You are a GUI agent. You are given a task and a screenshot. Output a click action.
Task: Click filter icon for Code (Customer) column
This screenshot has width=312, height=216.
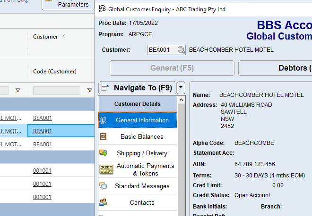click(90, 90)
